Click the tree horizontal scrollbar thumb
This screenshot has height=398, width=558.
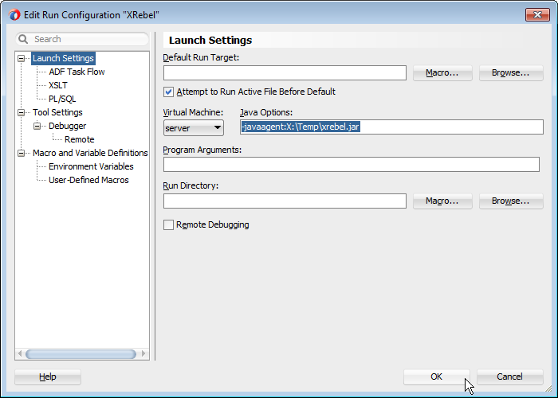[x=81, y=354]
